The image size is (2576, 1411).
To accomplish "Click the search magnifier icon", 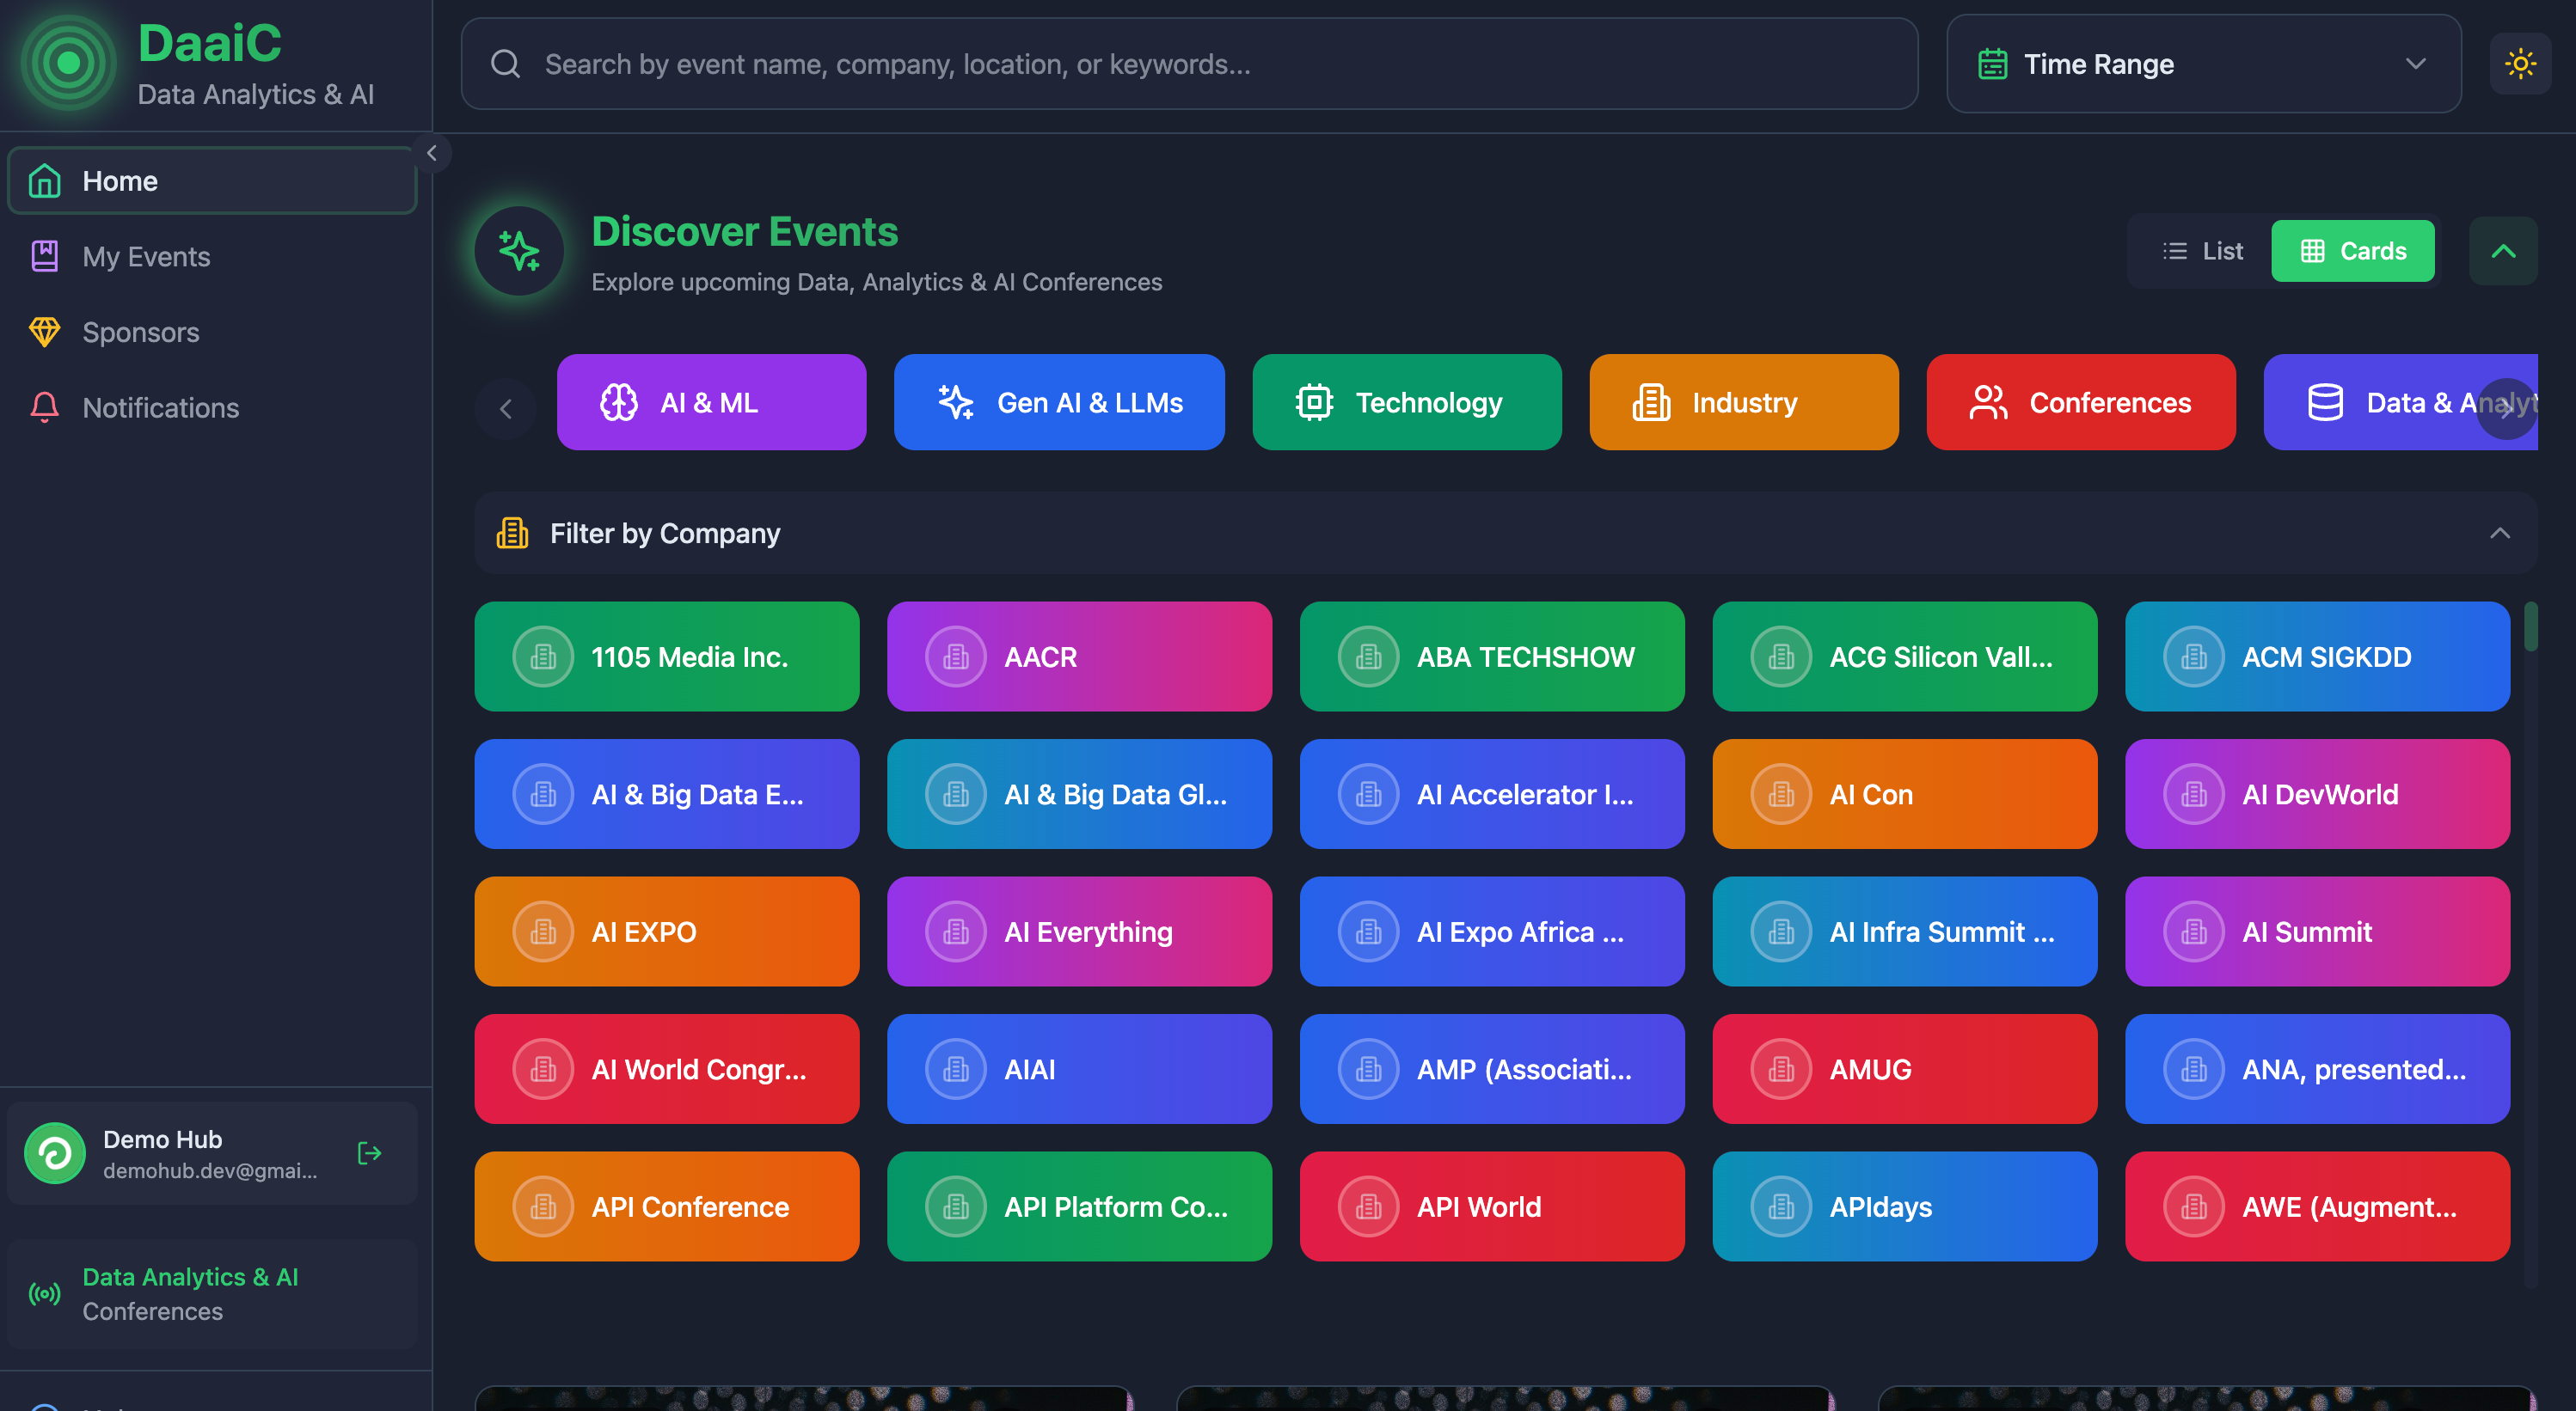I will click(x=505, y=64).
